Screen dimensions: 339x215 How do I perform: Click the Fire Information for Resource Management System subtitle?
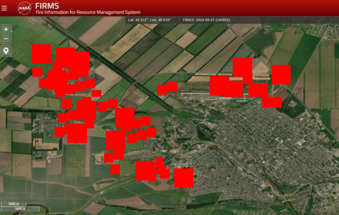coord(88,13)
